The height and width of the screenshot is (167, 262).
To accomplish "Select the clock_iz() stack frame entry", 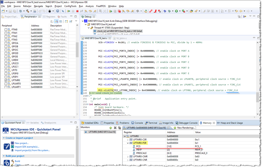I will (x=119, y=31).
